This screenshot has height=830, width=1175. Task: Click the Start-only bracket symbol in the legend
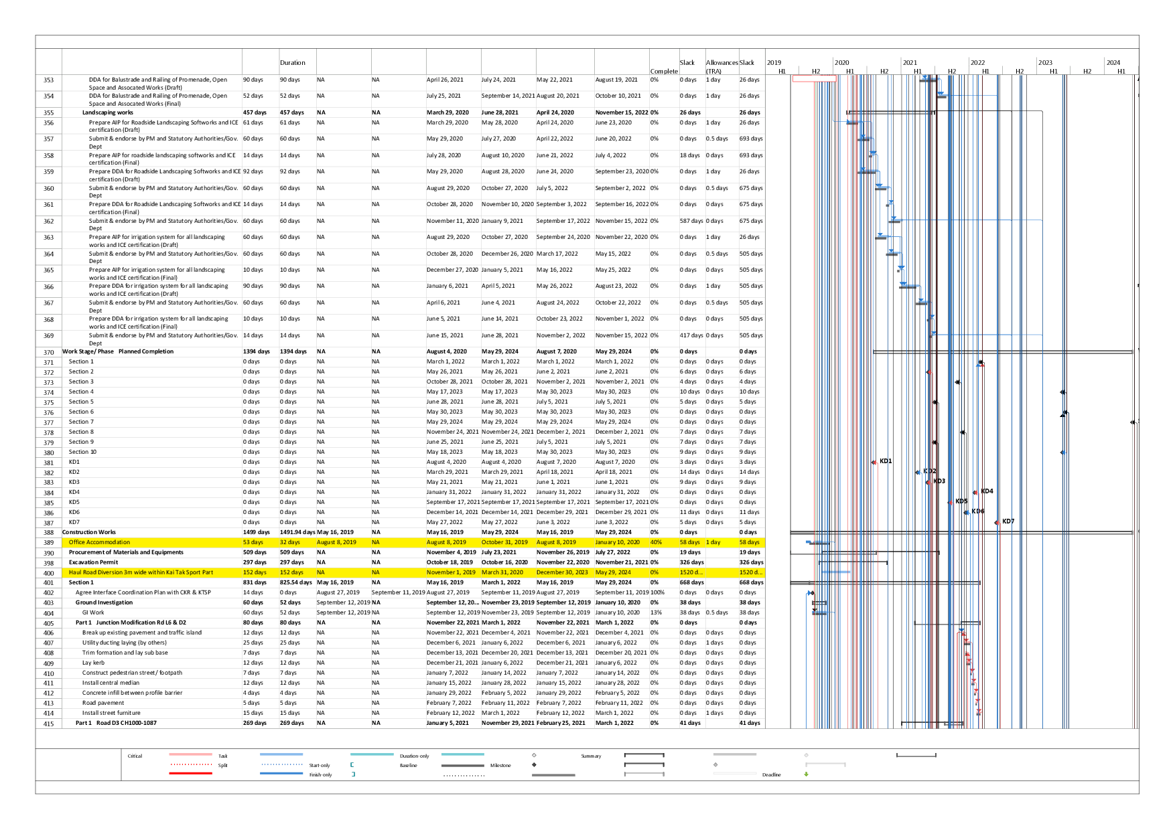pyautogui.click(x=352, y=764)
